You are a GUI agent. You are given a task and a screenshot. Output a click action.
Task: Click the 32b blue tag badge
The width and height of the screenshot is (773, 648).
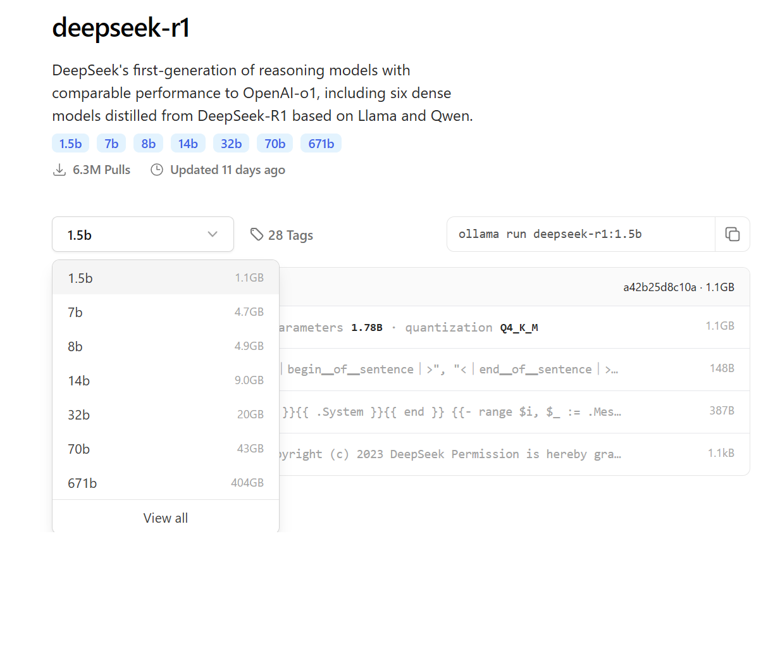coord(231,144)
